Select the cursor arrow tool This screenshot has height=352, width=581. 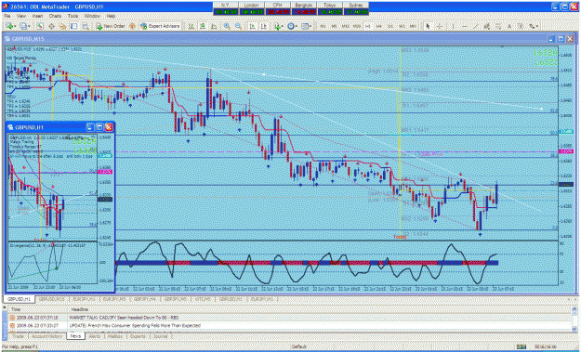(428, 26)
